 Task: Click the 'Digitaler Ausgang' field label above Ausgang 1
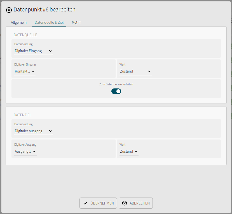click(25, 145)
